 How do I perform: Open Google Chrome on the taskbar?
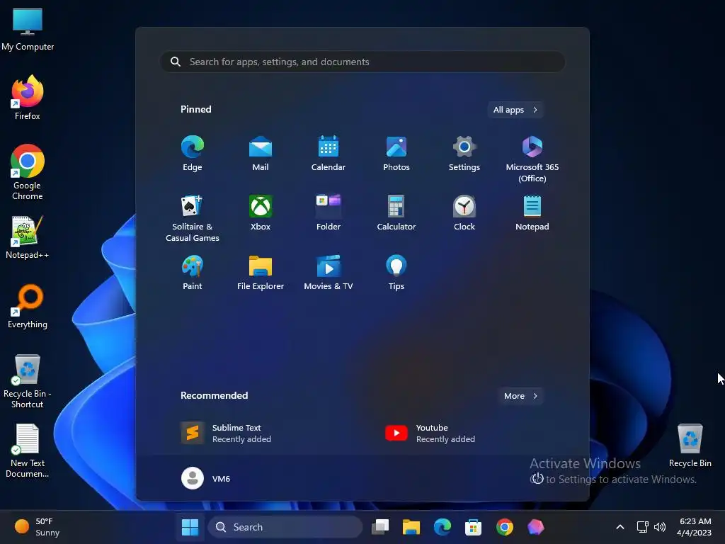(504, 527)
